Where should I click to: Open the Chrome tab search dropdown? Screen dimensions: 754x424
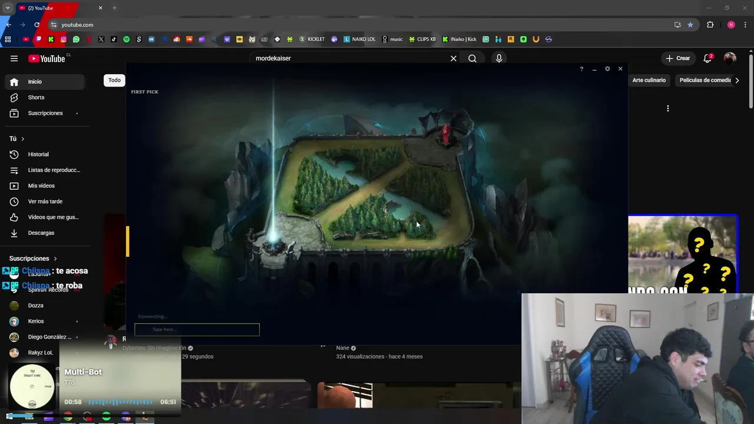tap(7, 8)
